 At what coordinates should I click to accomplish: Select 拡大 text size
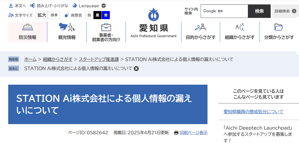(x=42, y=15)
